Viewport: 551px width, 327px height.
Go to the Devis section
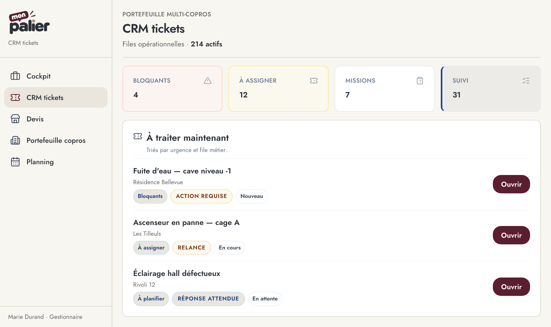tap(56, 119)
